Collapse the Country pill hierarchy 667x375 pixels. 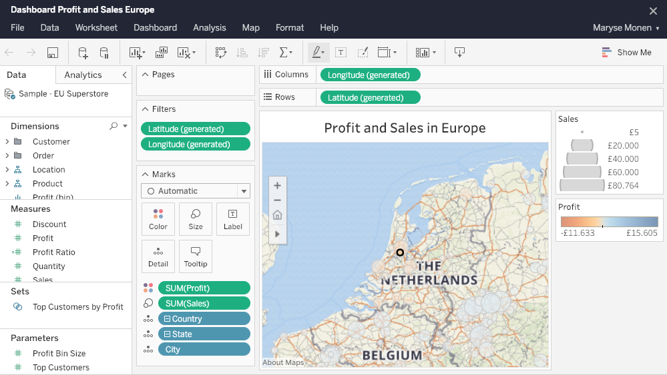167,319
